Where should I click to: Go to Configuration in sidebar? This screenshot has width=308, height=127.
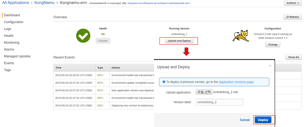14,22
